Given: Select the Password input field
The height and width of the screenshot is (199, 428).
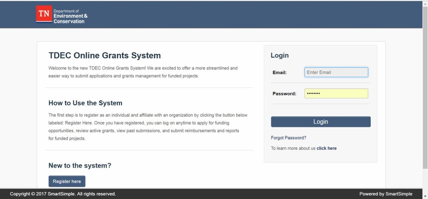Looking at the screenshot, I should (336, 93).
